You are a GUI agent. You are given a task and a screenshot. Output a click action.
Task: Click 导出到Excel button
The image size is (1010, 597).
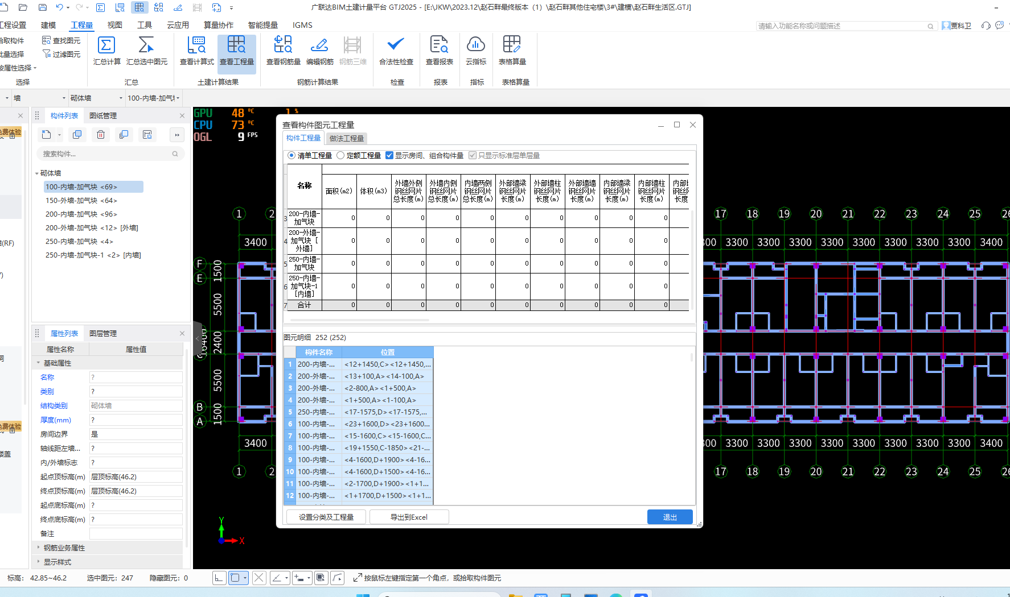(x=409, y=517)
